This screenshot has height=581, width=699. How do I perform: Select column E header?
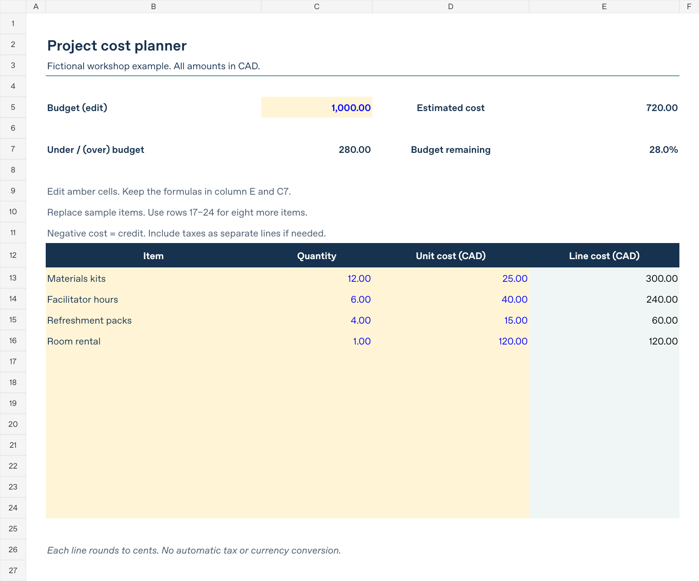pos(604,7)
